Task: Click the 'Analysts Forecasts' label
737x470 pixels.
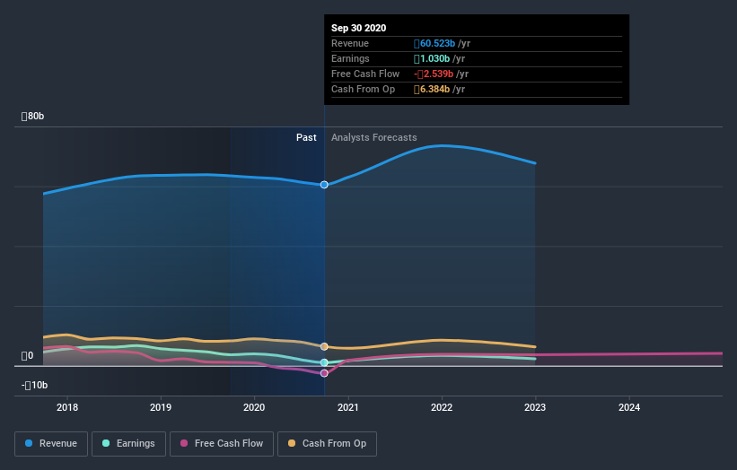Action: pyautogui.click(x=374, y=137)
